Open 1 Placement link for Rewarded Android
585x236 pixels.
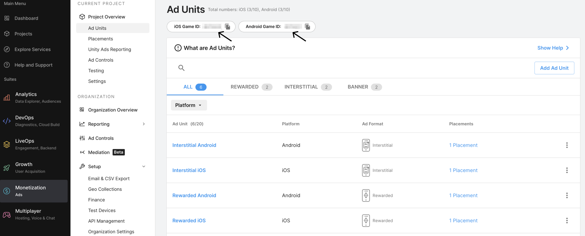(x=463, y=195)
